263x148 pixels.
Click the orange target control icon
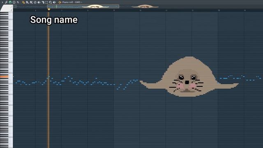click(x=60, y=2)
